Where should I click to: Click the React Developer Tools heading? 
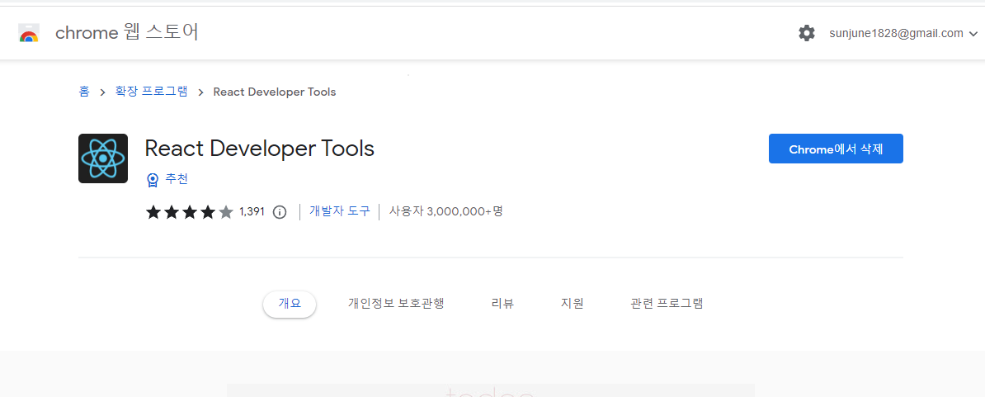click(x=259, y=149)
